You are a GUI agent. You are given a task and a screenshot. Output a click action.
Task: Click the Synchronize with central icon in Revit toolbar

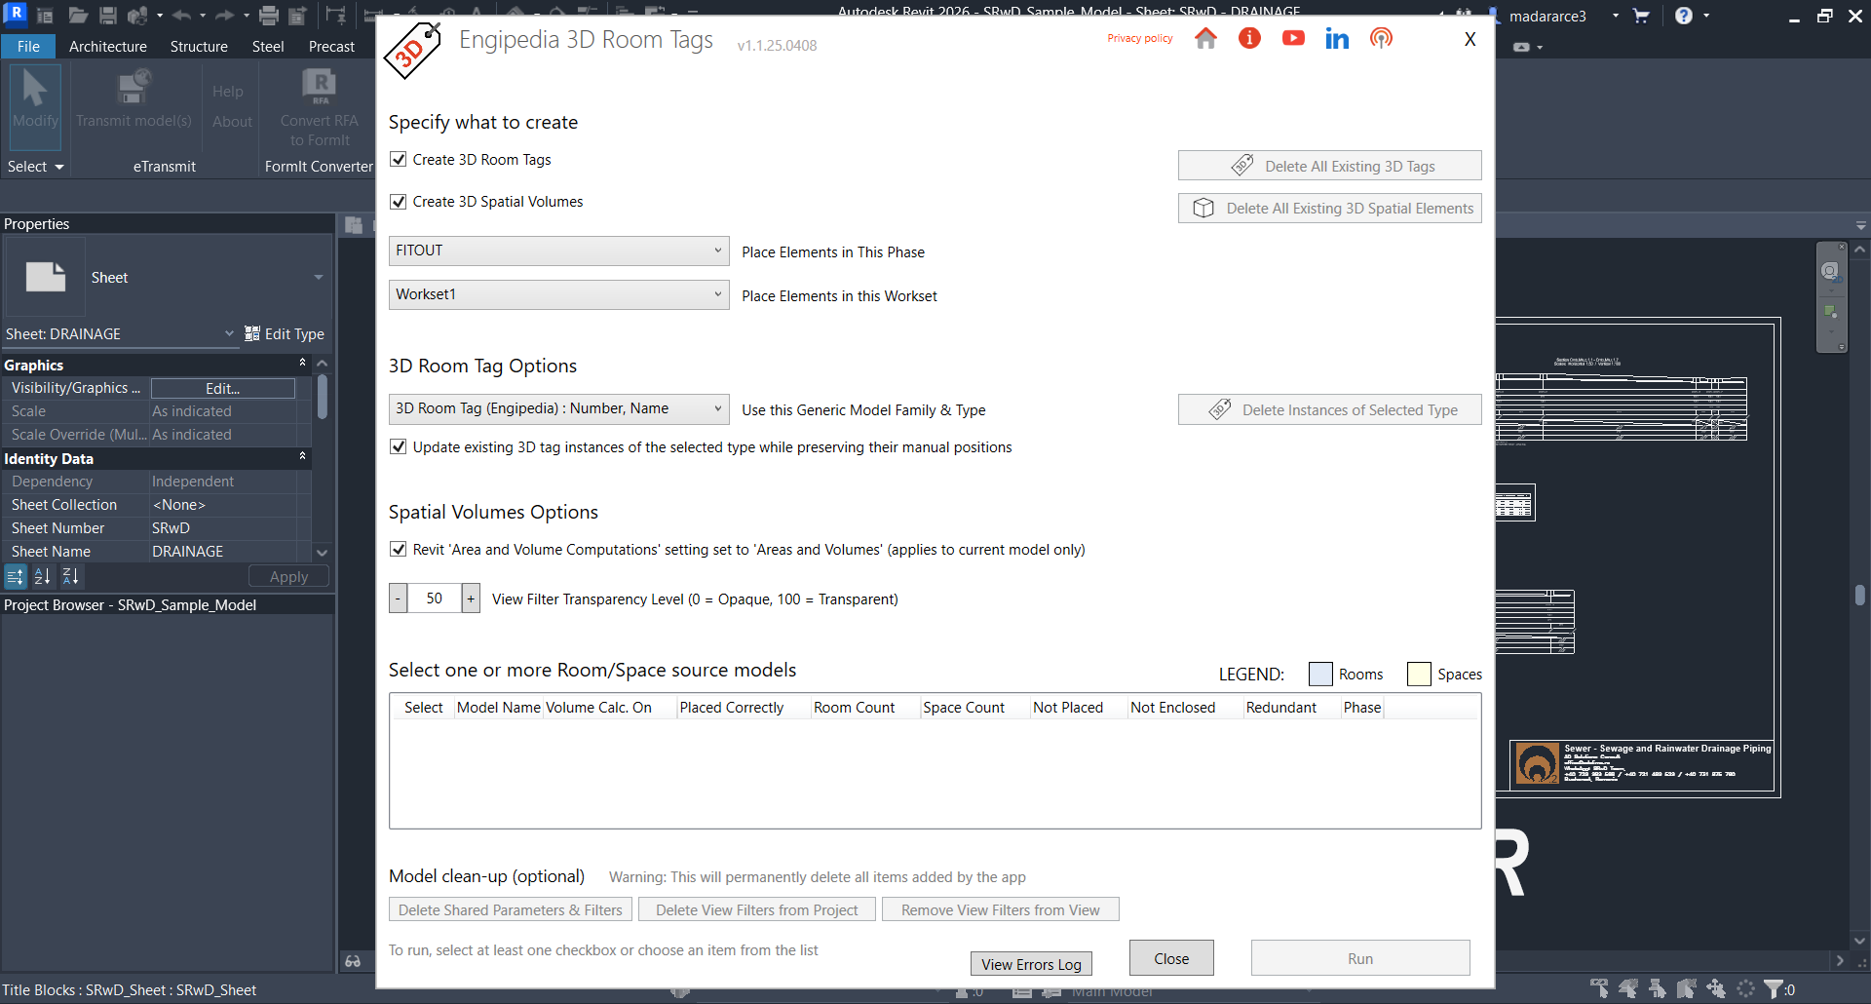click(x=137, y=16)
